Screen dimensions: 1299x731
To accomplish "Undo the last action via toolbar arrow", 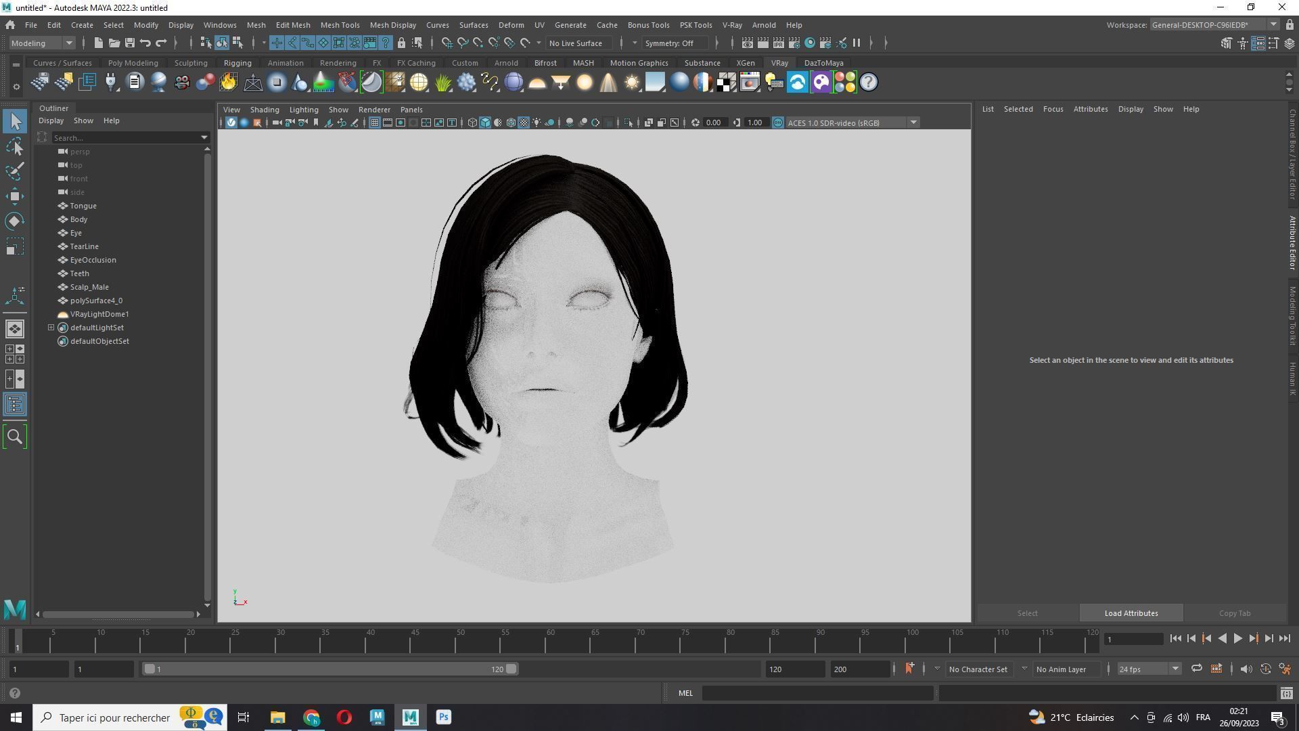I will click(145, 43).
